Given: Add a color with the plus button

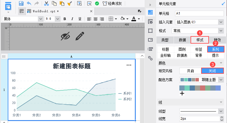Looking at the screenshot, I should point(182,93).
